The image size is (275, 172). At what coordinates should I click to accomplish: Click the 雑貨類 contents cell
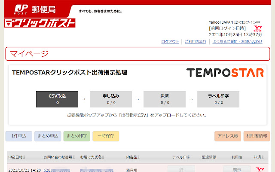pyautogui.click(x=132, y=170)
